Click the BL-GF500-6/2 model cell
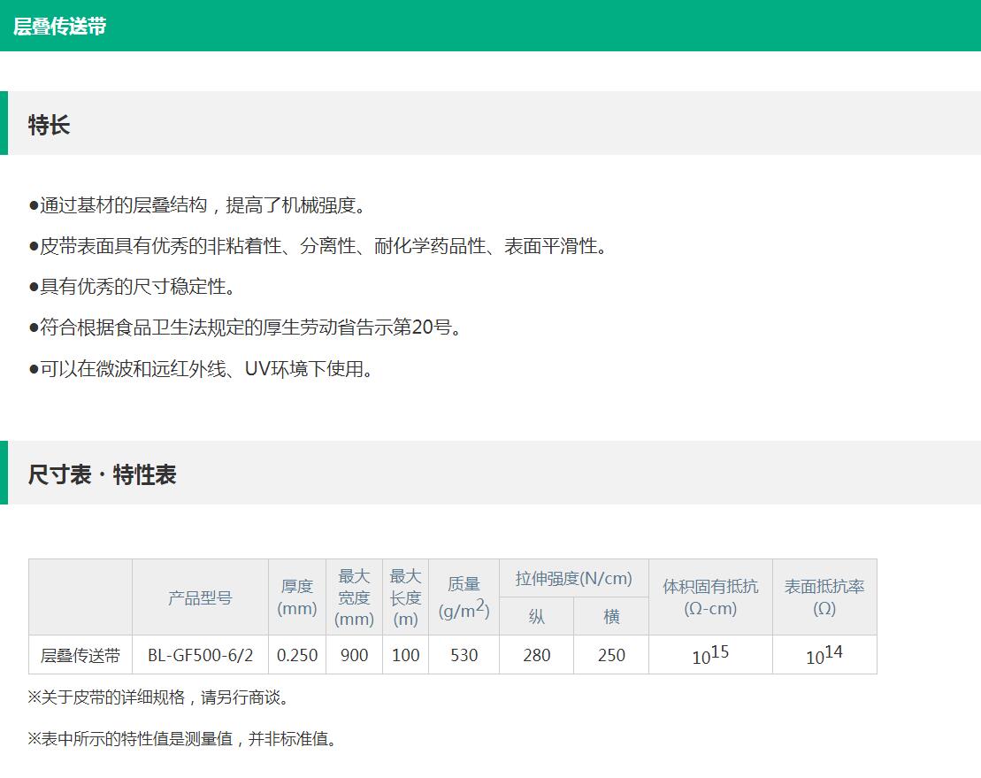This screenshot has height=778, width=981. pos(200,655)
